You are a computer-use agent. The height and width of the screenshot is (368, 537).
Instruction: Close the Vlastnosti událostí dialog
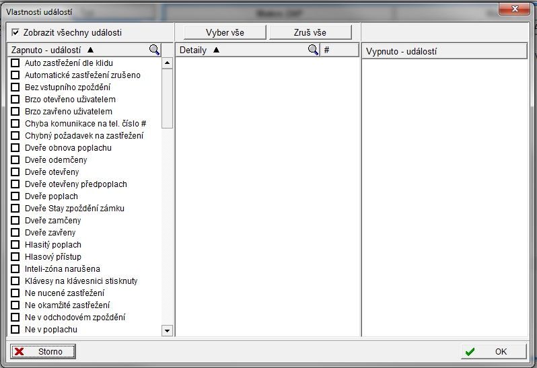pyautogui.click(x=515, y=8)
